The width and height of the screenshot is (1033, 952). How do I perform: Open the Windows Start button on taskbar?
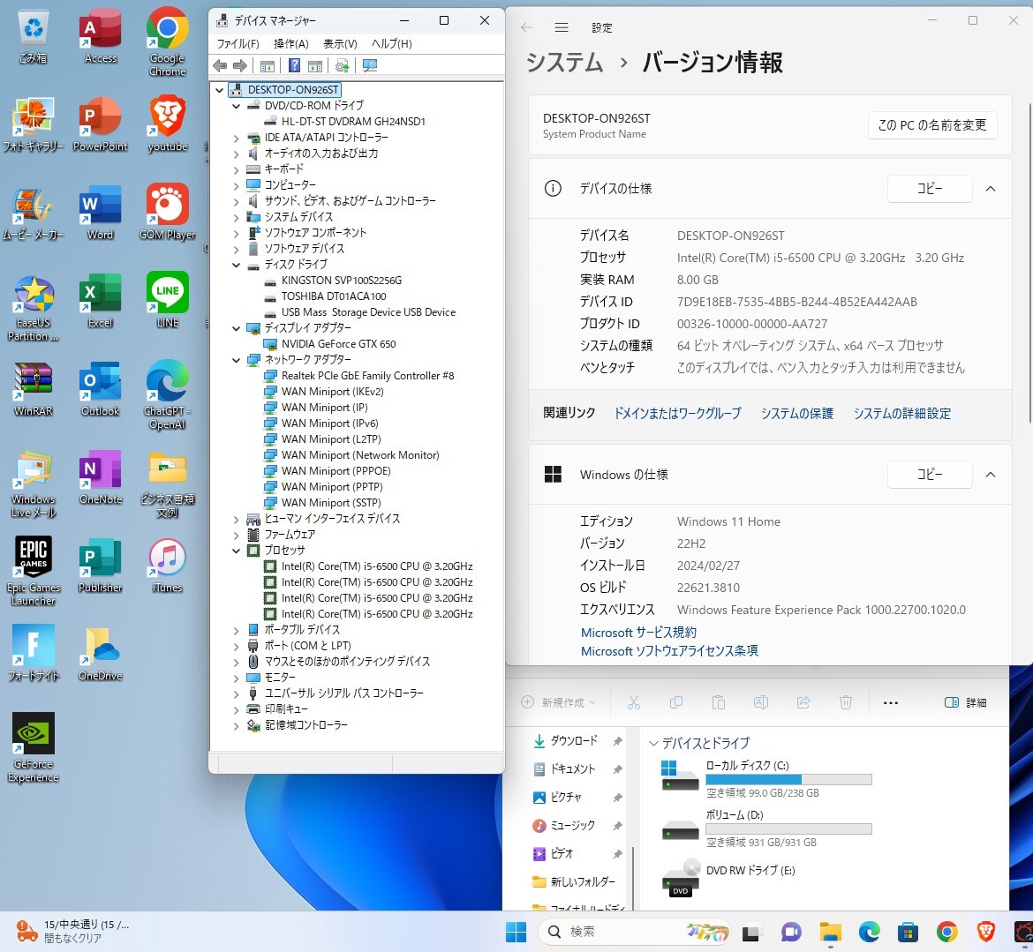click(x=516, y=932)
